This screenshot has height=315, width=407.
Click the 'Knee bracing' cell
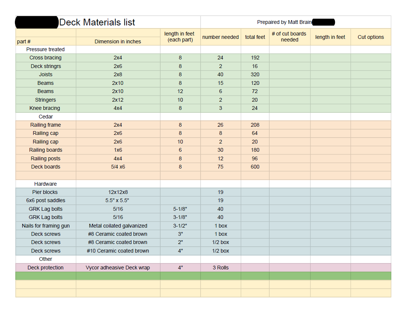tap(45, 108)
